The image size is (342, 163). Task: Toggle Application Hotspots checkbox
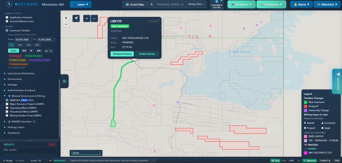(x=7, y=17)
